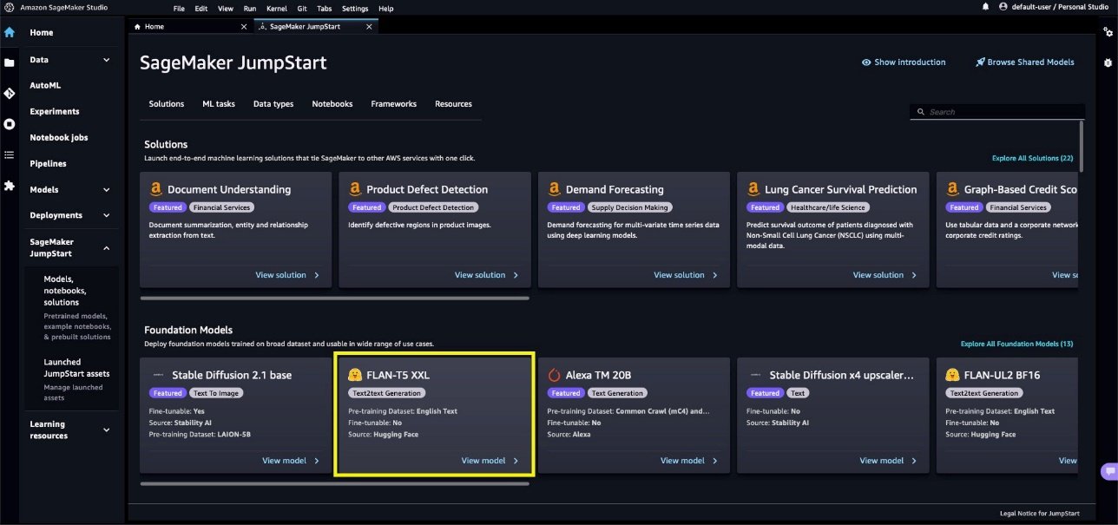Click the Alexa ring icon on Alexa TM 20B
Screen dimensions: 1118x525
[x=554, y=376]
